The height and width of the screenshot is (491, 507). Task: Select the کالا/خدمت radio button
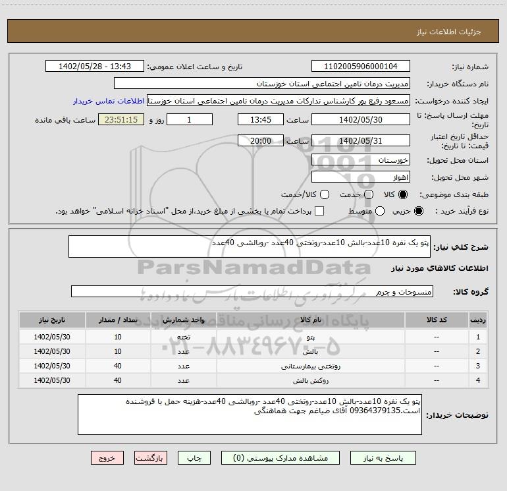325,194
